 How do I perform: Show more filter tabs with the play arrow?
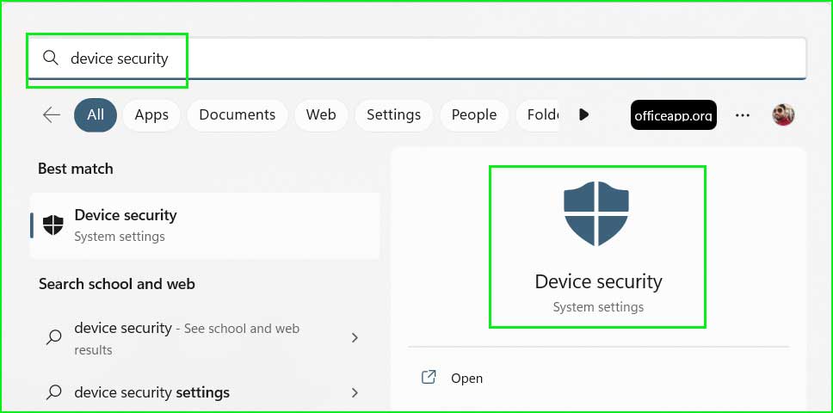tap(583, 114)
